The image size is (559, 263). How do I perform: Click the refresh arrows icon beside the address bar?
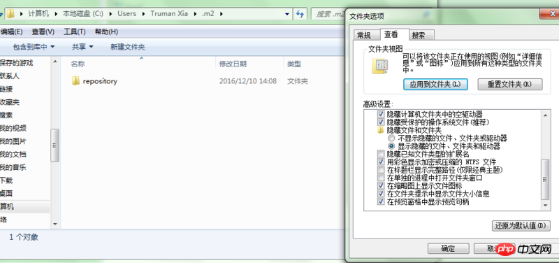click(300, 14)
